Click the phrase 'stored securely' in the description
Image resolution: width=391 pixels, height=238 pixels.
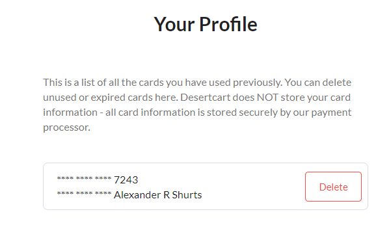[x=242, y=112]
